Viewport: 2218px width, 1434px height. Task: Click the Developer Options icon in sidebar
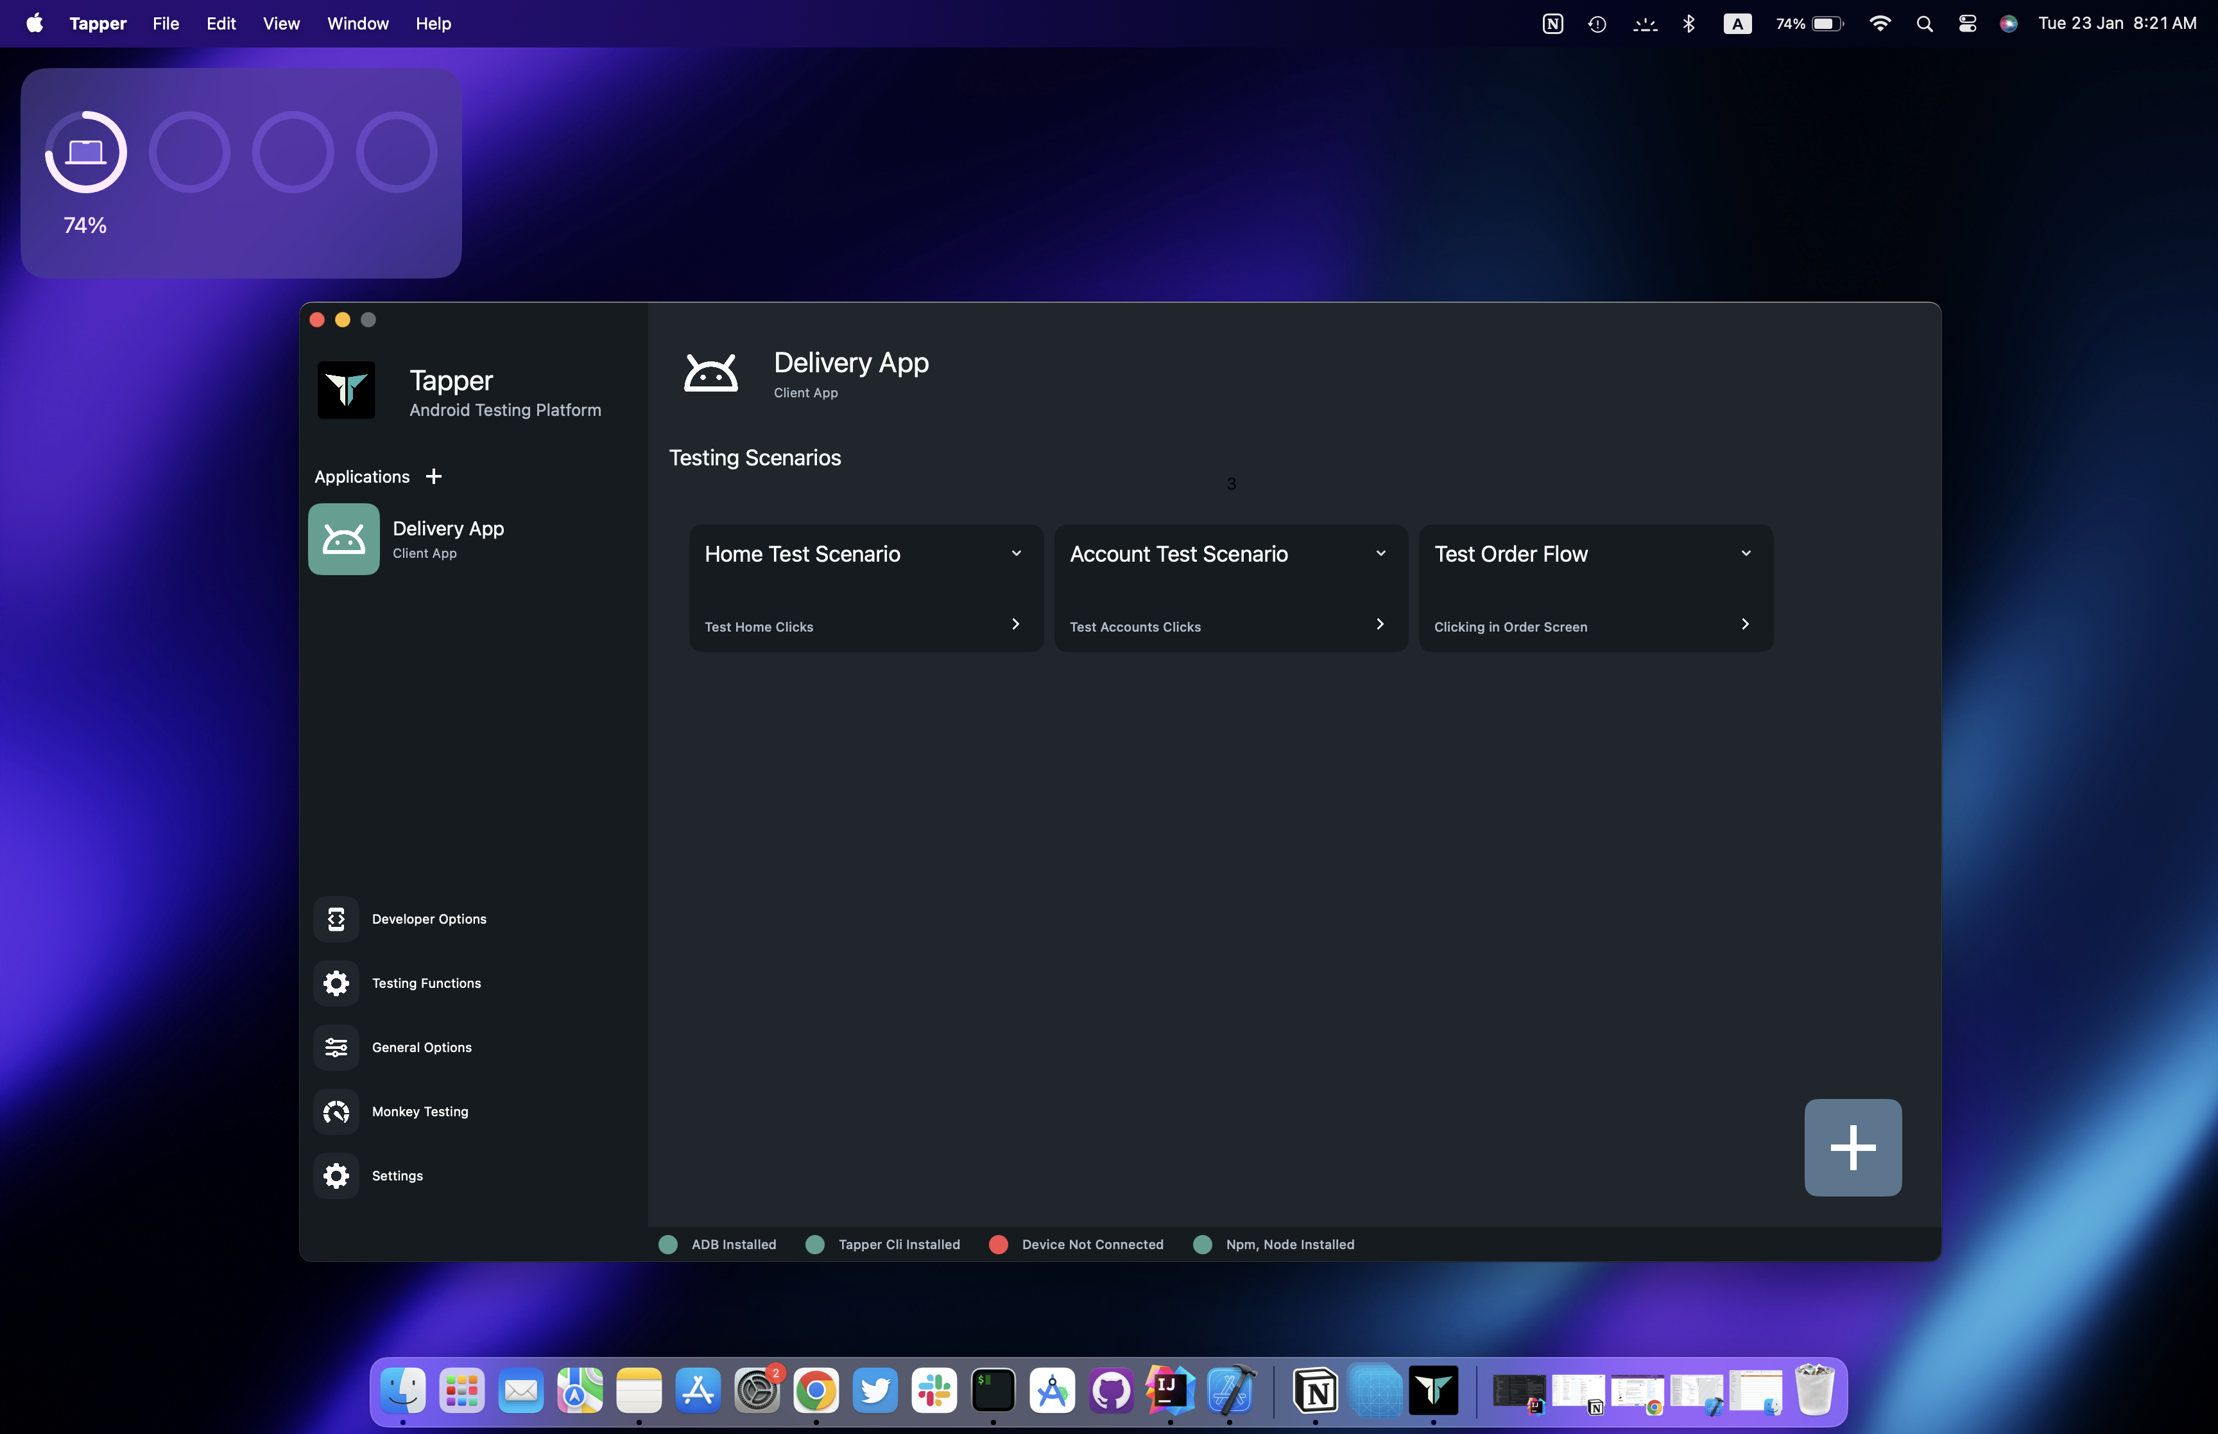tap(336, 919)
